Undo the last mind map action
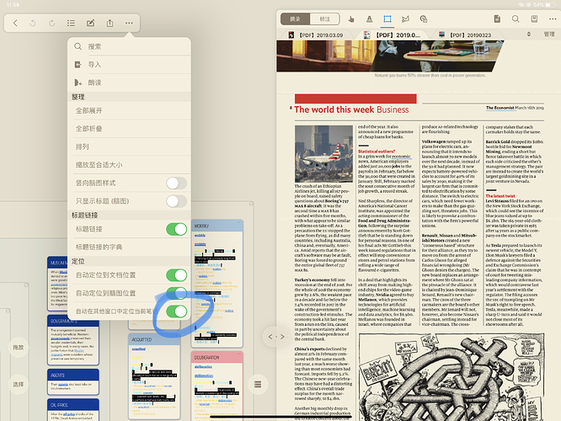The width and height of the screenshot is (561, 421). pos(33,24)
